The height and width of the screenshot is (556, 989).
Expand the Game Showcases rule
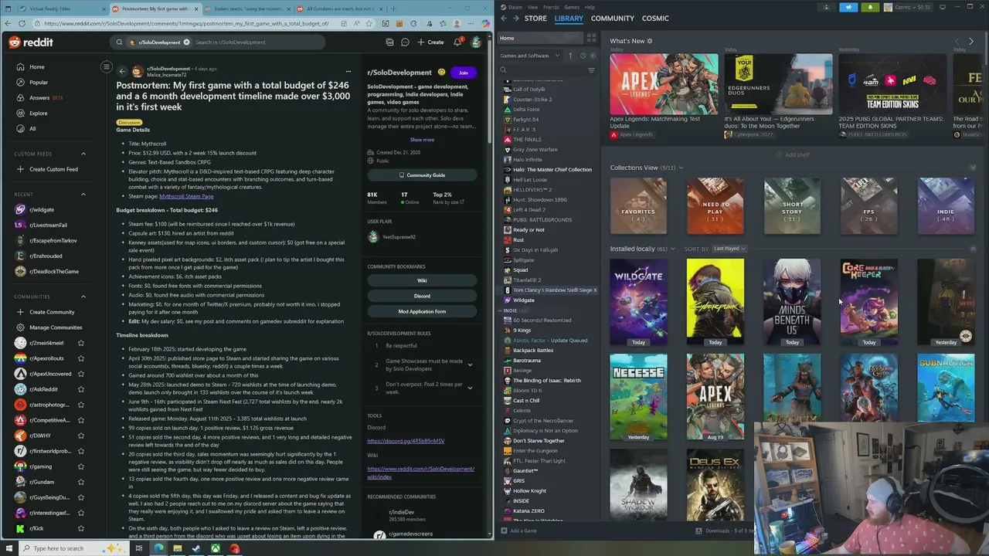470,364
